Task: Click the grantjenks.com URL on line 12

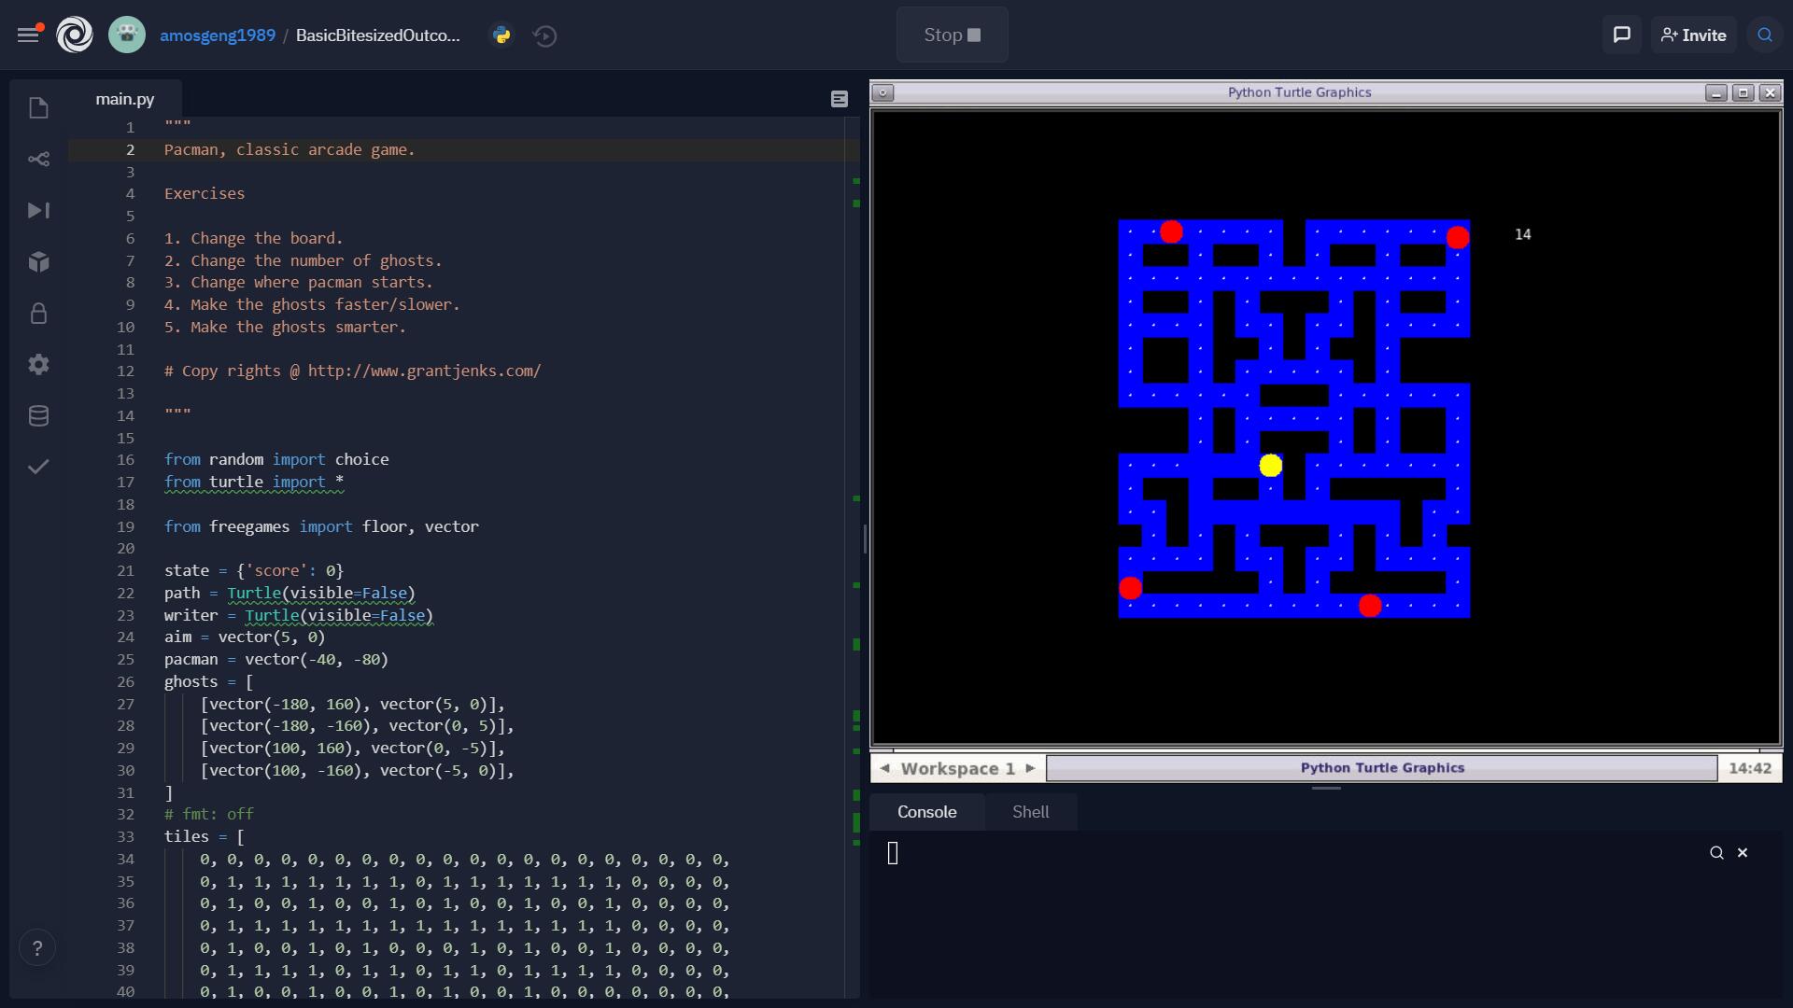Action: pyautogui.click(x=424, y=371)
